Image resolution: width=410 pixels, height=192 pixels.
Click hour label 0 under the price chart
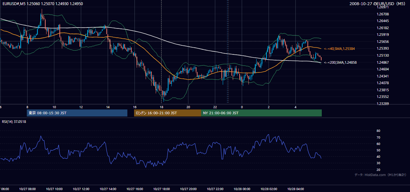242,107
